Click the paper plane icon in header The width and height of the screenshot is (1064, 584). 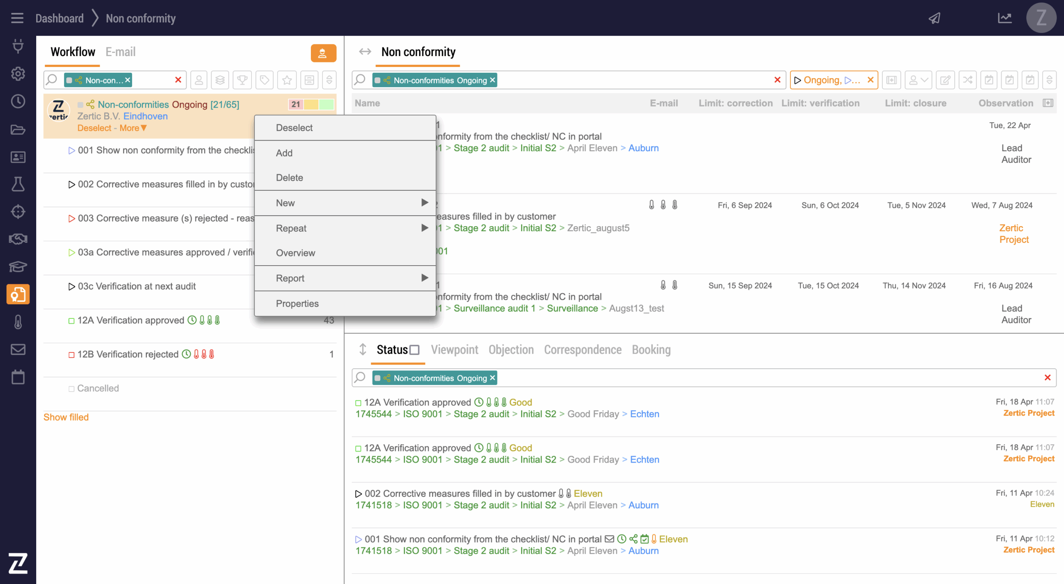[934, 18]
